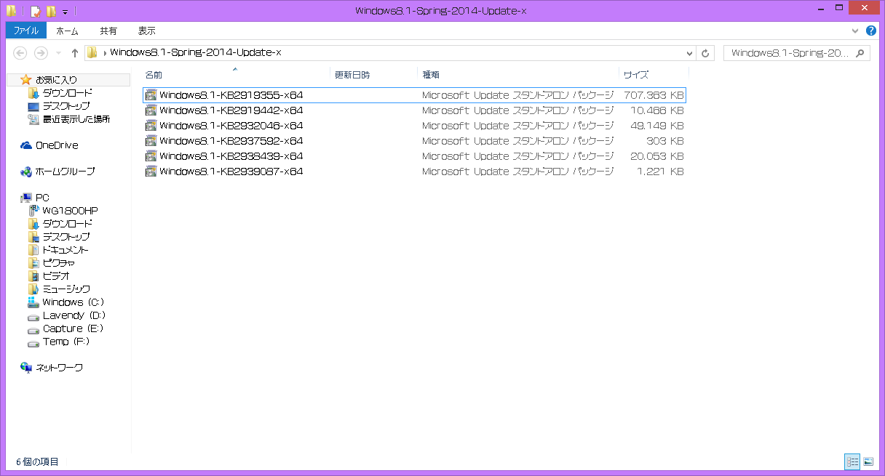Open ダウンロード under お気に入り
The image size is (885, 476).
[67, 93]
